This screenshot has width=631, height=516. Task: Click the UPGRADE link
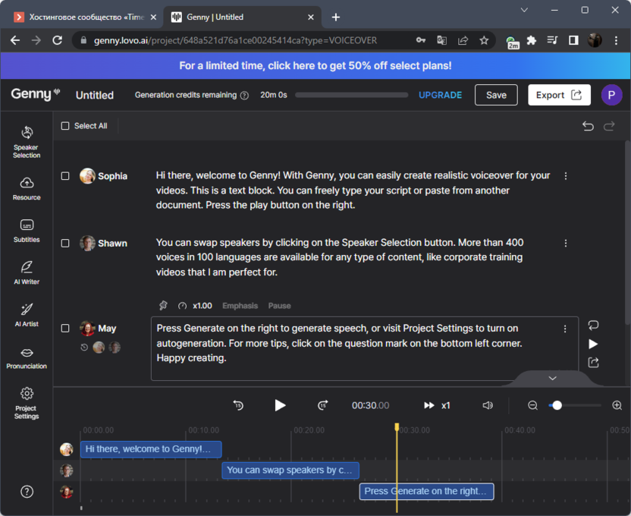pyautogui.click(x=440, y=95)
